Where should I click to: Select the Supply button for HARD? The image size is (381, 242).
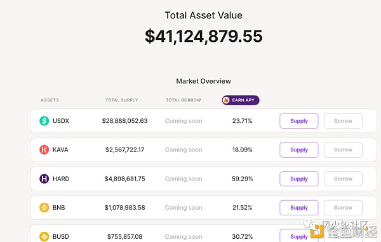(x=299, y=179)
